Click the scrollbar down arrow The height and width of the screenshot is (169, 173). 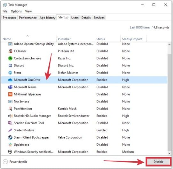[x=169, y=153]
